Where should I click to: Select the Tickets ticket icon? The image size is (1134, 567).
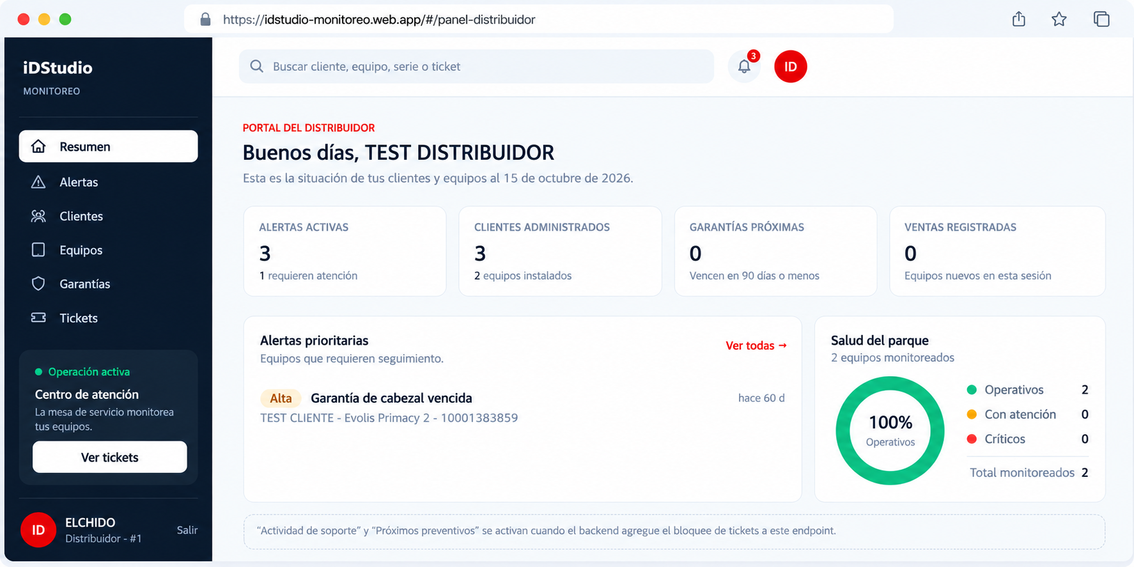point(38,318)
